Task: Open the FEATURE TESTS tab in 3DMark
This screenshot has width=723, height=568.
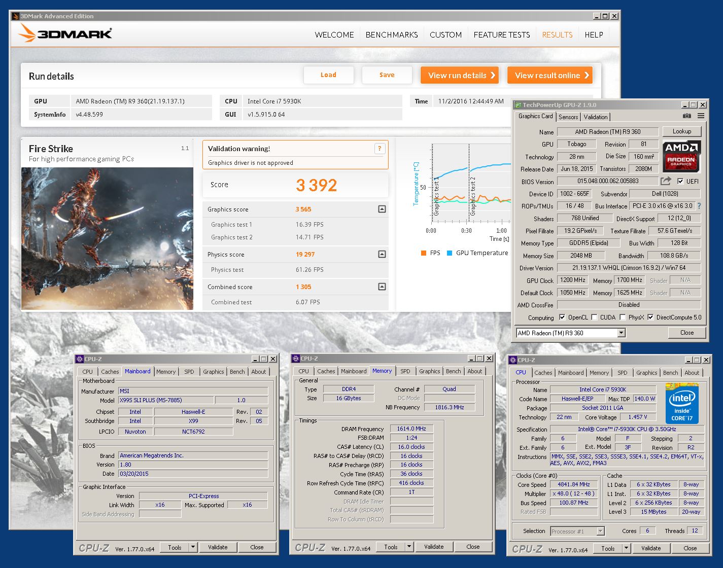Action: coord(502,35)
